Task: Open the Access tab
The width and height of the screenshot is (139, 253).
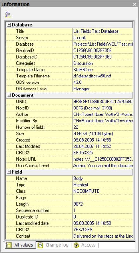Action: (85, 245)
